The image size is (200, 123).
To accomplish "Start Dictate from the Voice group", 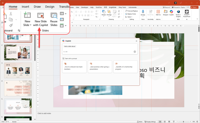I will (143, 13).
